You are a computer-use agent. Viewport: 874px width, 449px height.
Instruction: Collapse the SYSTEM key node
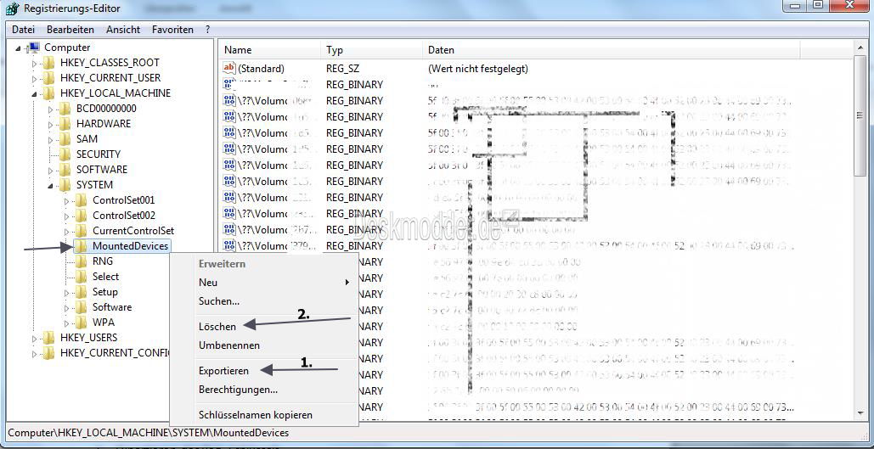(x=51, y=185)
